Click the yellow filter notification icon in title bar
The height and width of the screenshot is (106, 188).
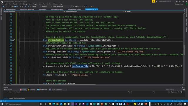coord(153,1)
